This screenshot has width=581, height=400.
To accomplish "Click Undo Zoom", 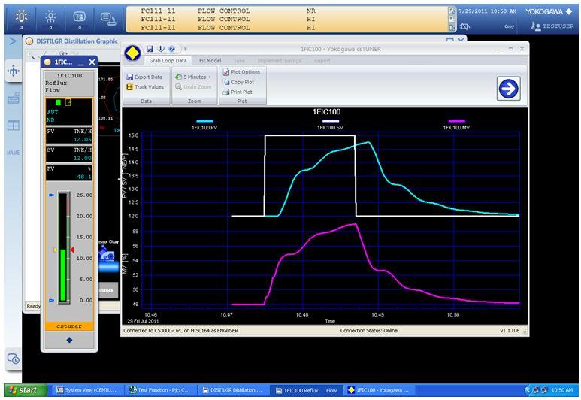I will pyautogui.click(x=193, y=87).
